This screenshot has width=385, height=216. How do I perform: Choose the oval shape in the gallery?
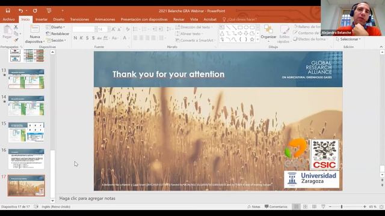click(x=246, y=28)
